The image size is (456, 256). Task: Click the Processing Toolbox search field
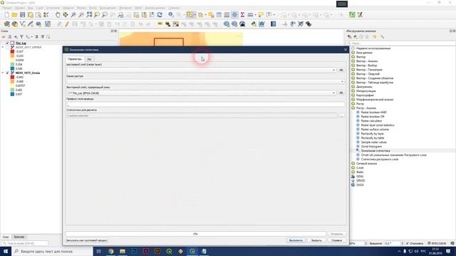pyautogui.click(x=400, y=43)
